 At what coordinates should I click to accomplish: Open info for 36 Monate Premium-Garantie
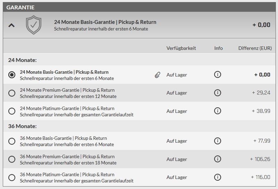pos(218,159)
